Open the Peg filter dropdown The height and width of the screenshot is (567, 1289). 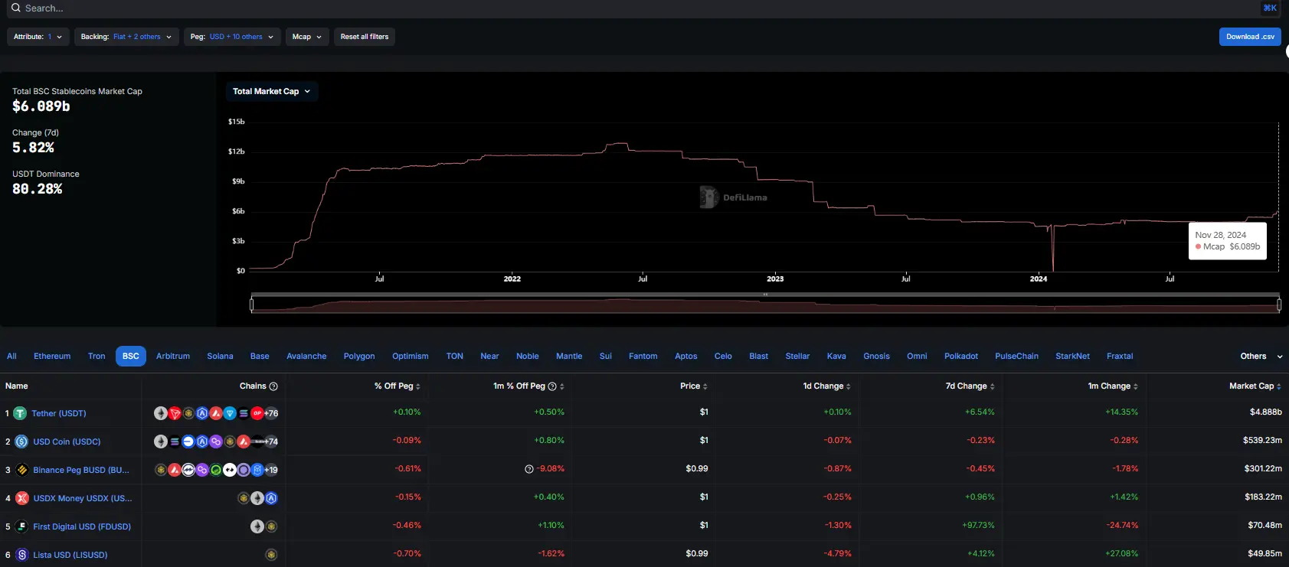pyautogui.click(x=232, y=37)
